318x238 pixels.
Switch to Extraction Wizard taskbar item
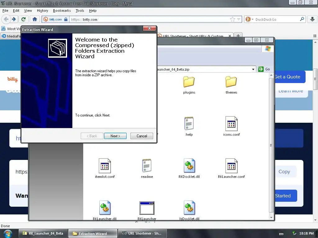click(93, 233)
